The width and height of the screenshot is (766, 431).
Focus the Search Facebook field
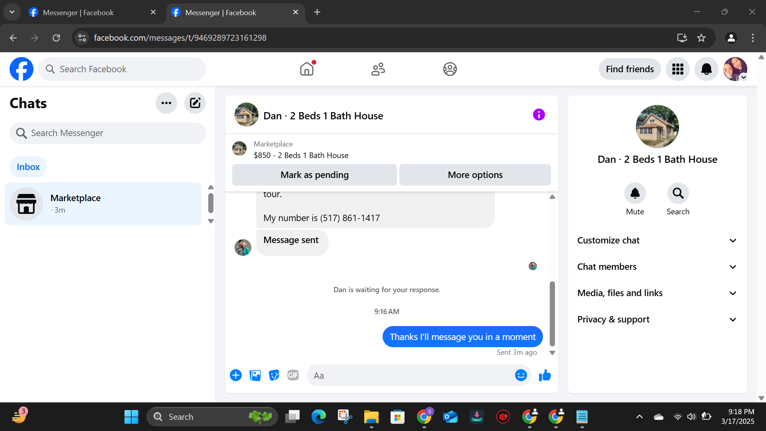[122, 69]
